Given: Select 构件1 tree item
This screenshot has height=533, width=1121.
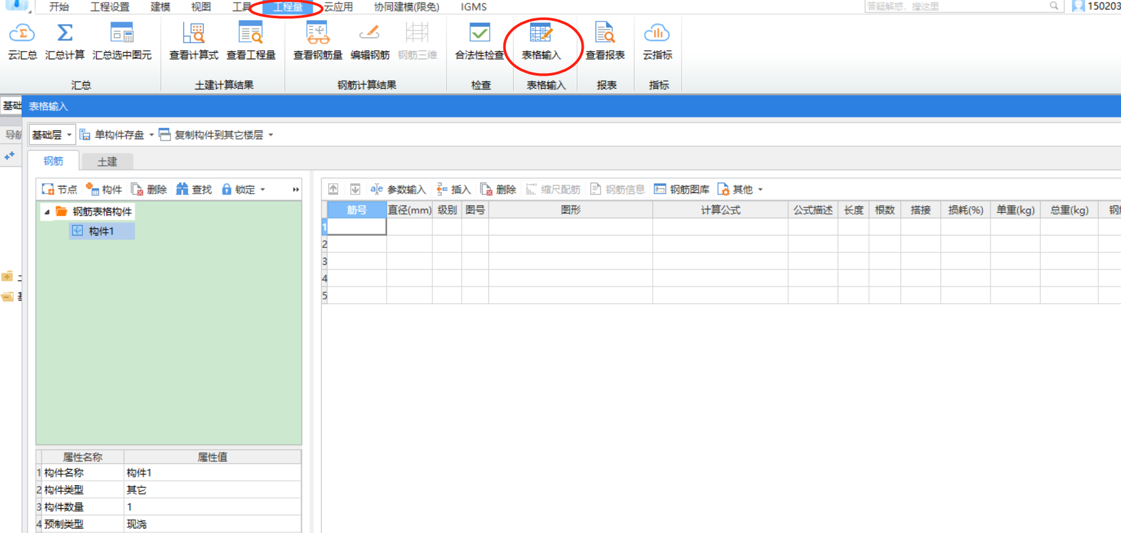Looking at the screenshot, I should pyautogui.click(x=101, y=231).
